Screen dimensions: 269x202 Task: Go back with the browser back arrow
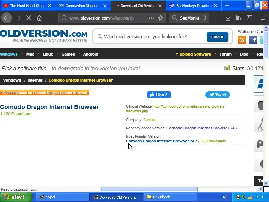click(x=7, y=18)
